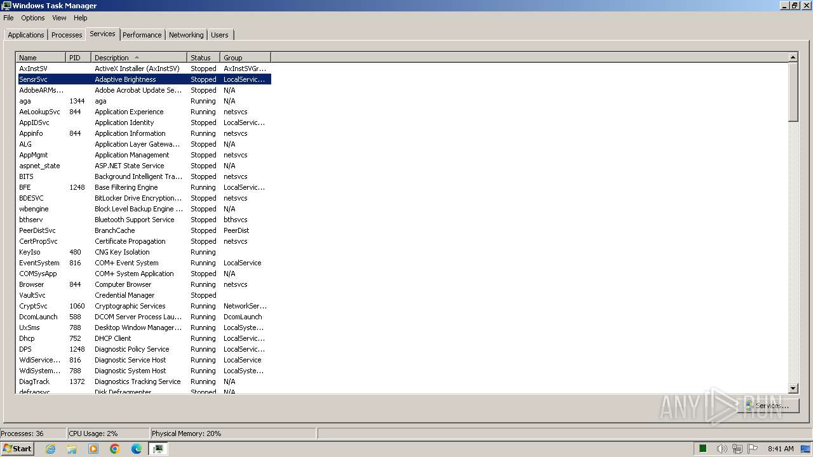The image size is (813, 457).
Task: Select the AdobeARMs... service row
Action: click(144, 90)
